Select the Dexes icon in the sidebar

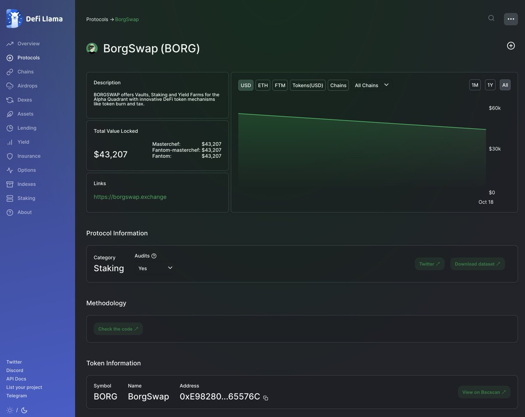(10, 100)
